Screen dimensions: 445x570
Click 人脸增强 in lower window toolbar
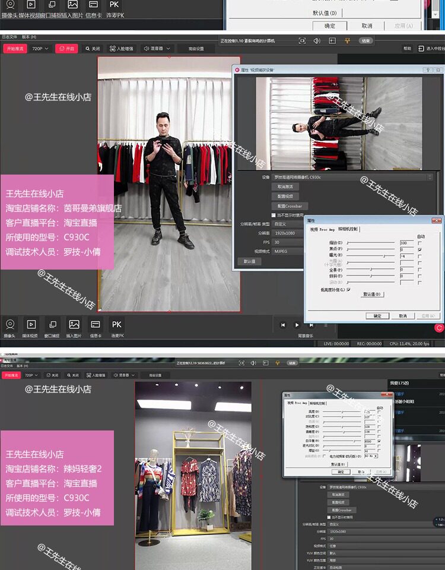[96, 375]
